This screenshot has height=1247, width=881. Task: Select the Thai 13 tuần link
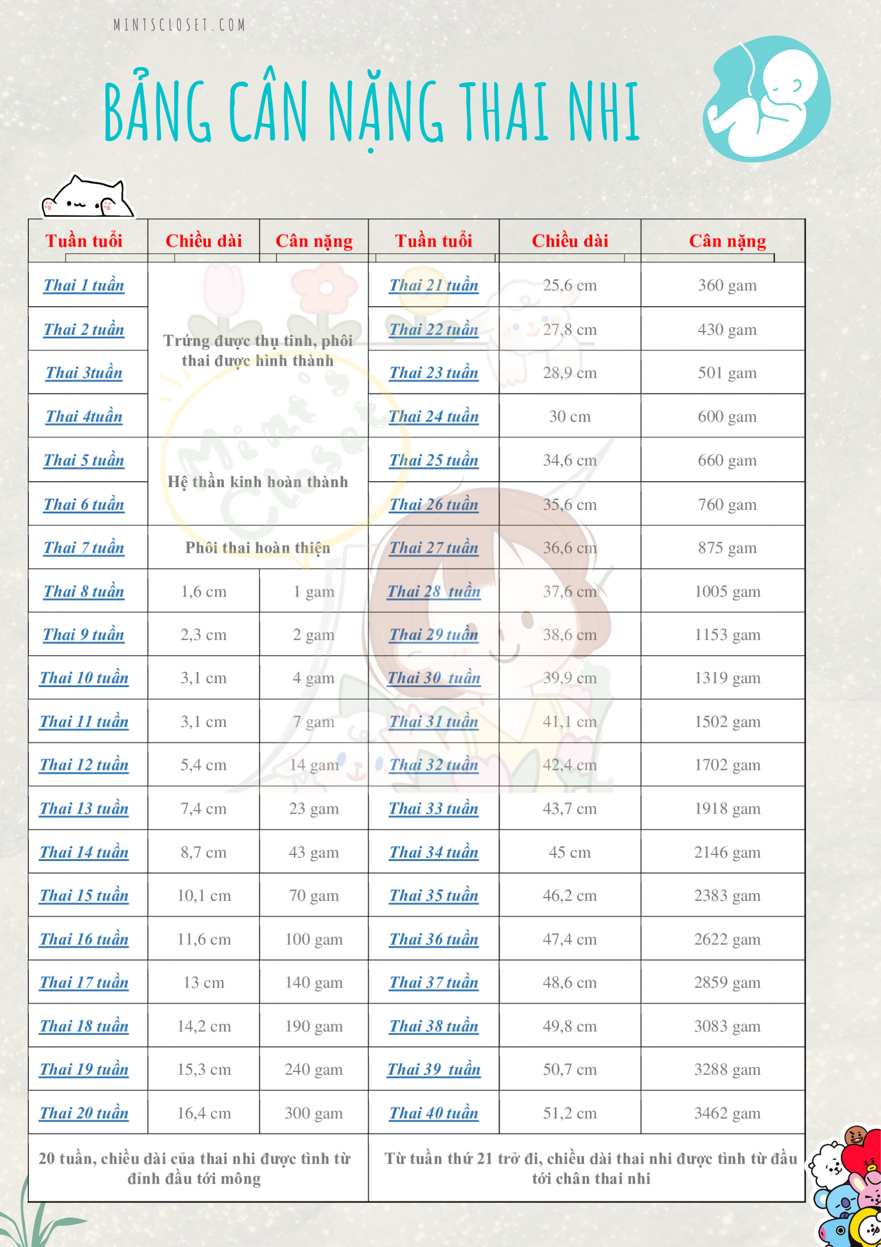tap(84, 809)
